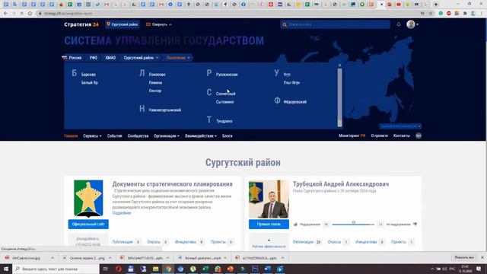Open the События nav item
Screen dimensions: 487x274
(115, 135)
